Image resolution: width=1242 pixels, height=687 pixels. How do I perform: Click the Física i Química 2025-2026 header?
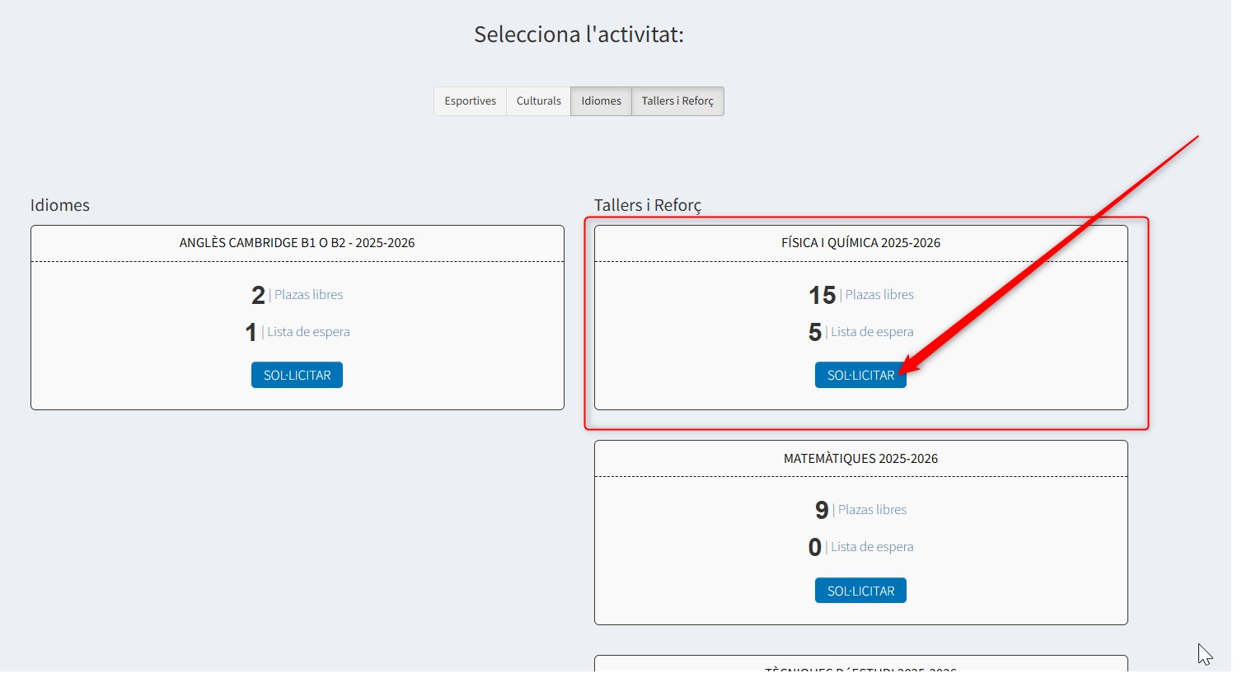tap(860, 243)
